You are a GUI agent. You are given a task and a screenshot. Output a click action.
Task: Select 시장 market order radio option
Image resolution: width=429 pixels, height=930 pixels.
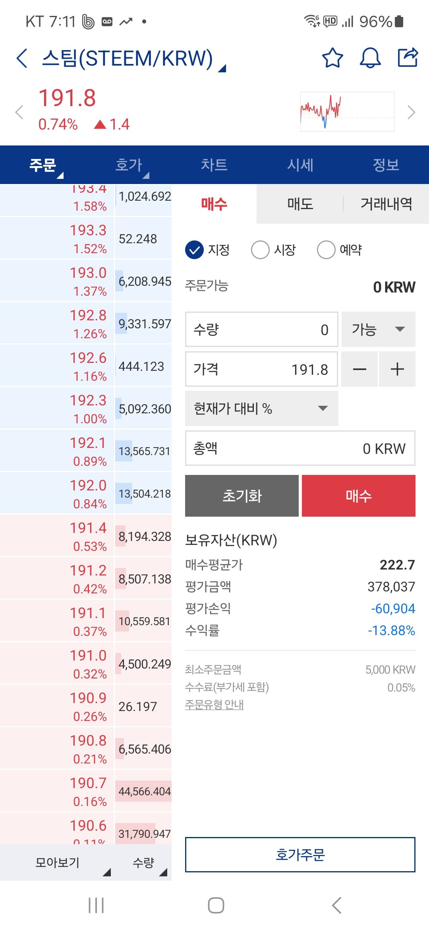pyautogui.click(x=274, y=250)
